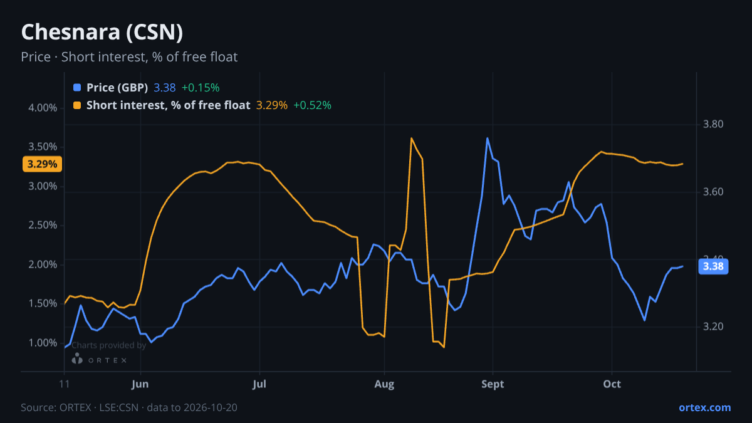
Task: Click the Jul label on date axis
Action: tap(259, 384)
